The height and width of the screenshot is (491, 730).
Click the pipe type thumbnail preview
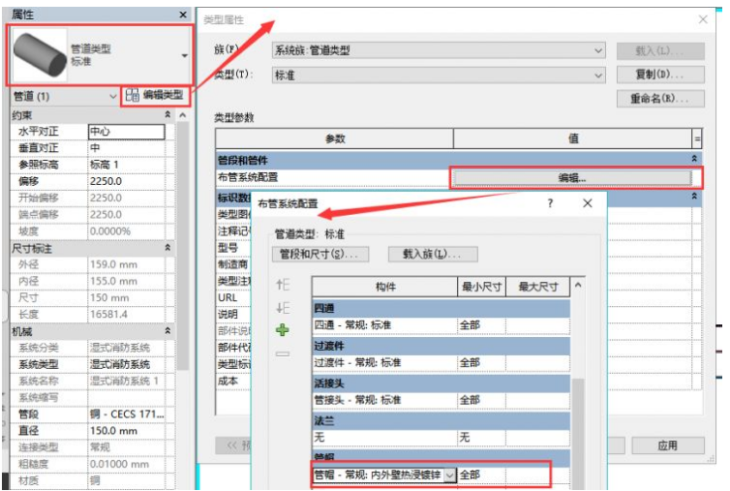tap(40, 55)
